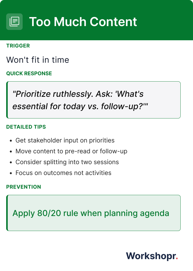Click the DETAILED TIPS heading

click(26, 127)
